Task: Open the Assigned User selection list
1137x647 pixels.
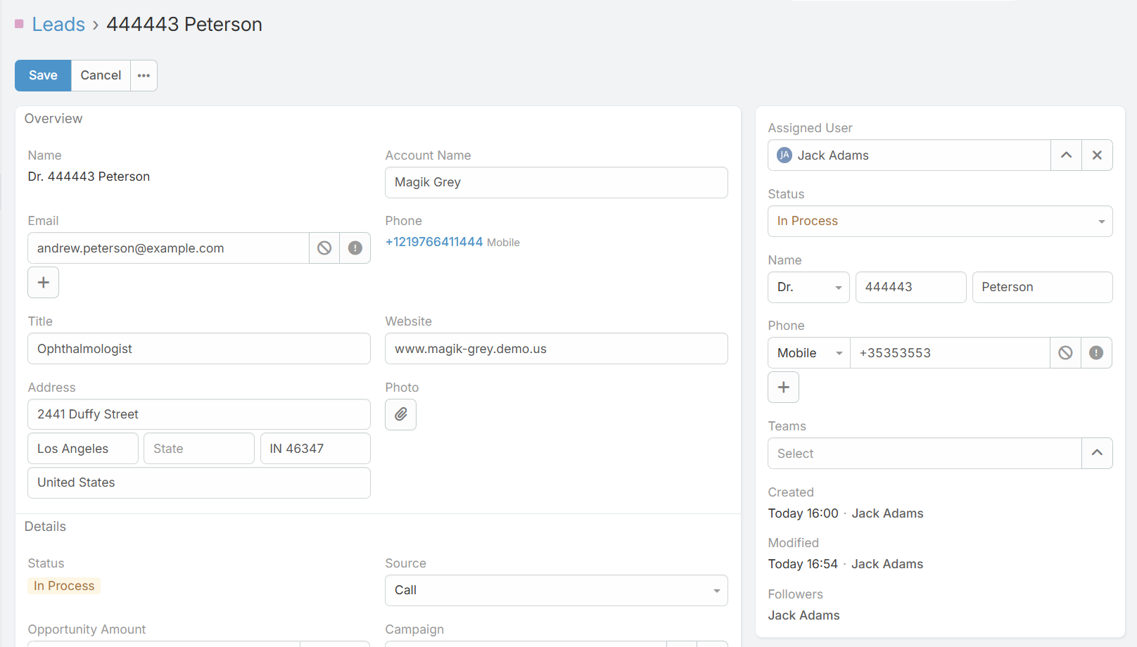Action: pos(1066,155)
